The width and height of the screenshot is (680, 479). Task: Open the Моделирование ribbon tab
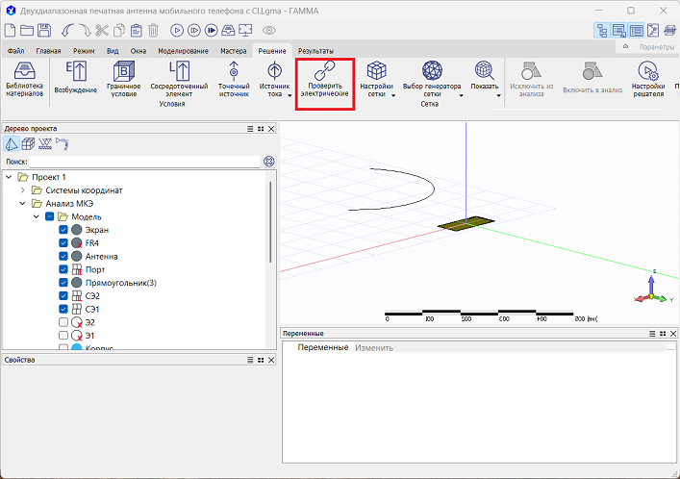[x=181, y=49]
